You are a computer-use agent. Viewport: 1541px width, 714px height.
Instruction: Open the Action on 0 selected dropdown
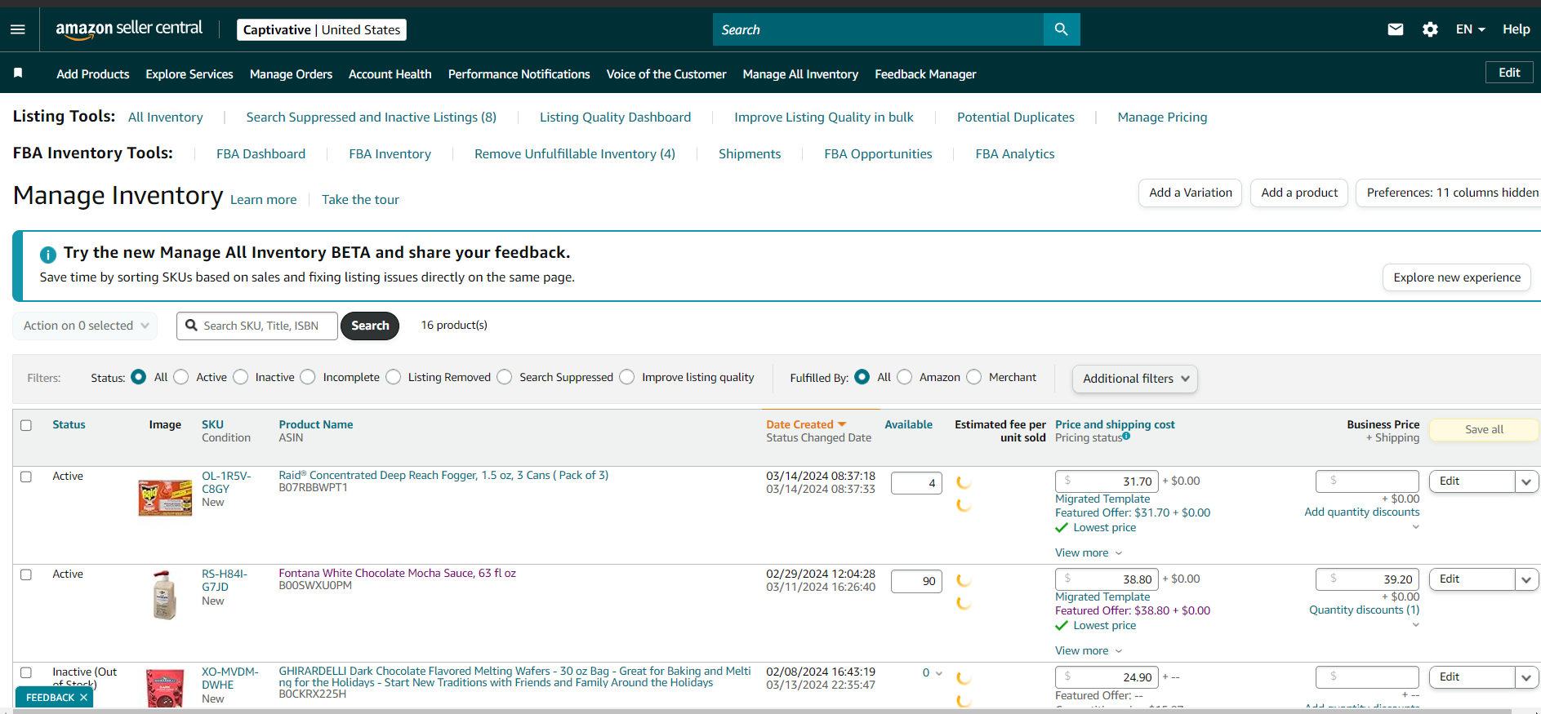[x=85, y=326]
